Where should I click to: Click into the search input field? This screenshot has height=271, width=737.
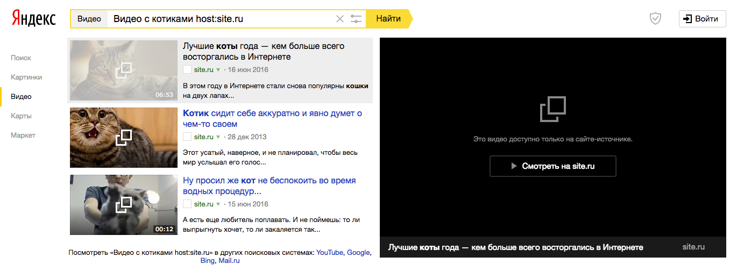(221, 19)
